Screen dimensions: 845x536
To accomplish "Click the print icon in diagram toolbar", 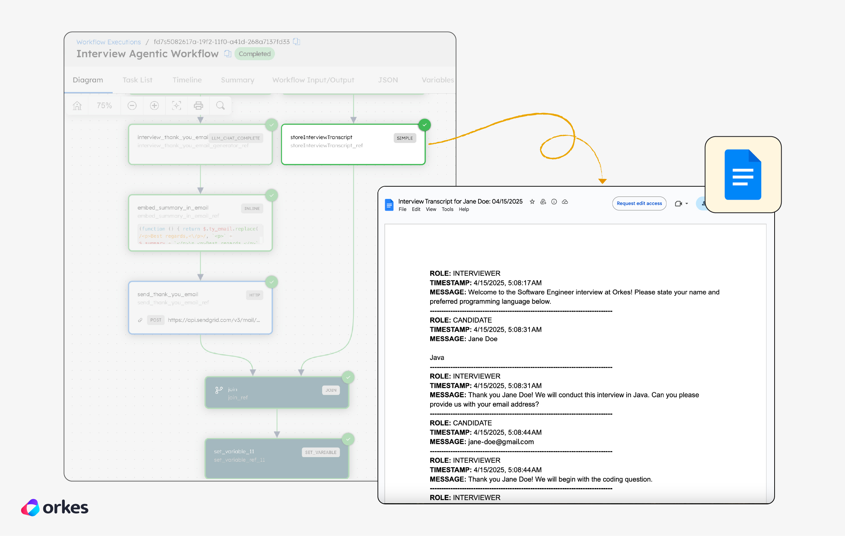I will (x=199, y=106).
